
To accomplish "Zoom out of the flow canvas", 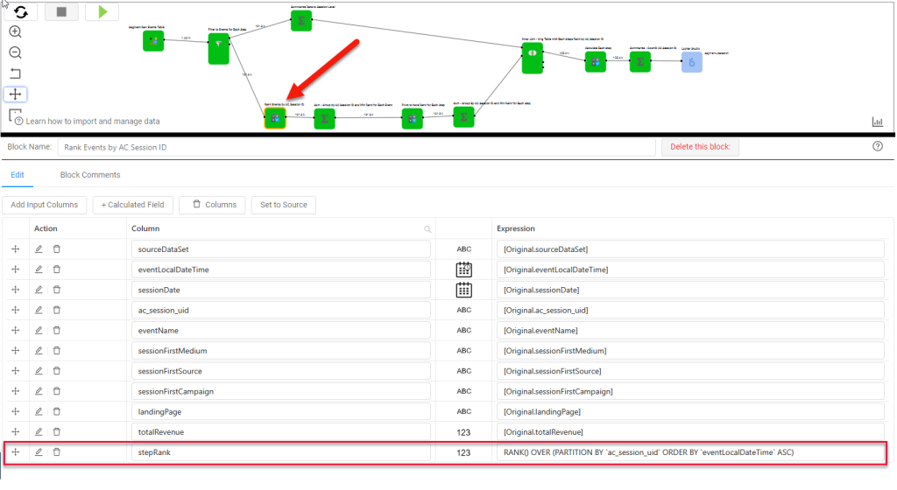I will pyautogui.click(x=16, y=53).
